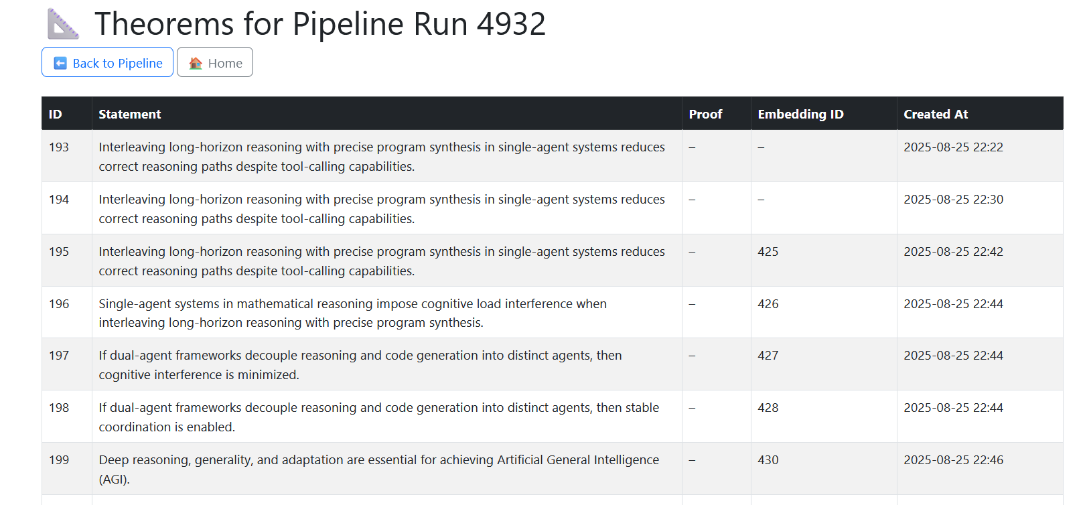Click the blue left-arrow icon in Back to Pipeline
This screenshot has width=1083, height=505.
(60, 63)
